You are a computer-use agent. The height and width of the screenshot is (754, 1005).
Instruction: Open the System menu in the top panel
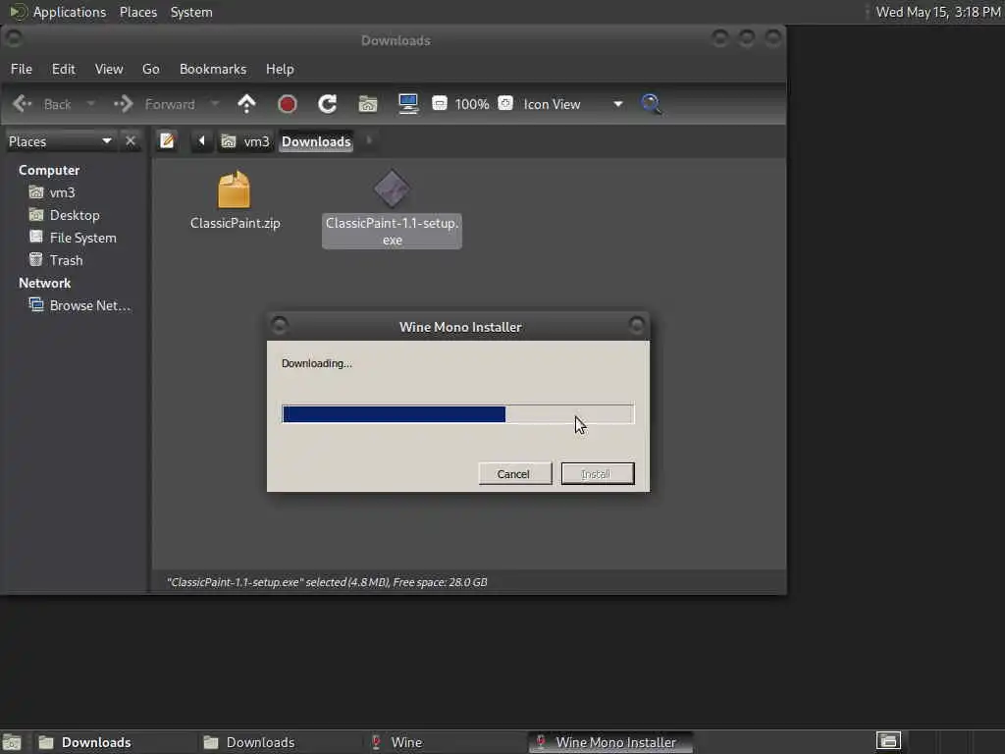coord(191,12)
